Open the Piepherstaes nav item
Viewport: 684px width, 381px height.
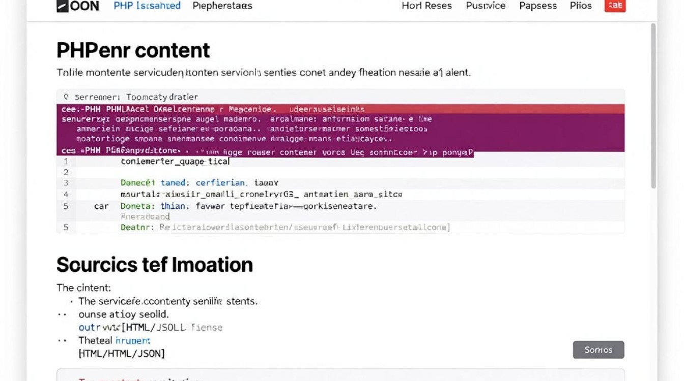point(222,6)
